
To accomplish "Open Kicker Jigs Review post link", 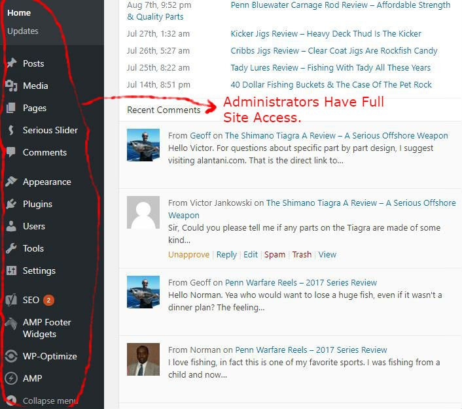I will click(326, 34).
